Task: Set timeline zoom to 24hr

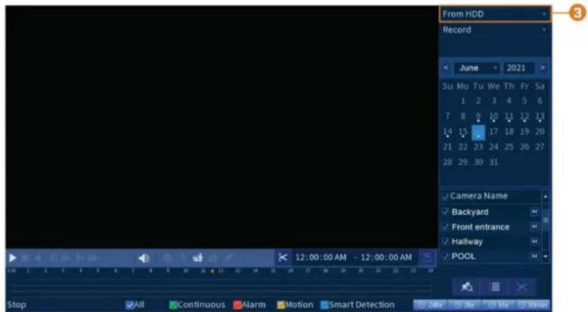Action: (x=430, y=305)
